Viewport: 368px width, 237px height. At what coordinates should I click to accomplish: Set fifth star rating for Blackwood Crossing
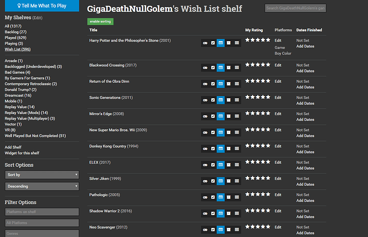(268, 65)
